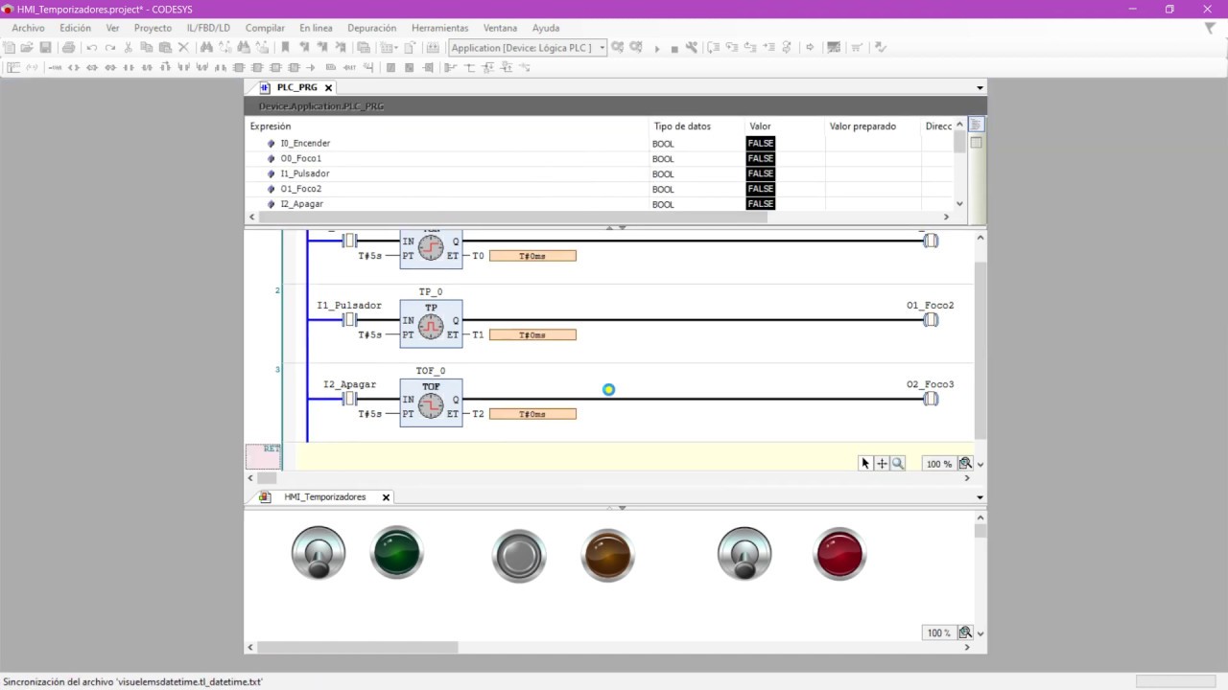Toggle the I2_Apagar switch next to red lamp
The image size is (1228, 690).
(x=744, y=553)
